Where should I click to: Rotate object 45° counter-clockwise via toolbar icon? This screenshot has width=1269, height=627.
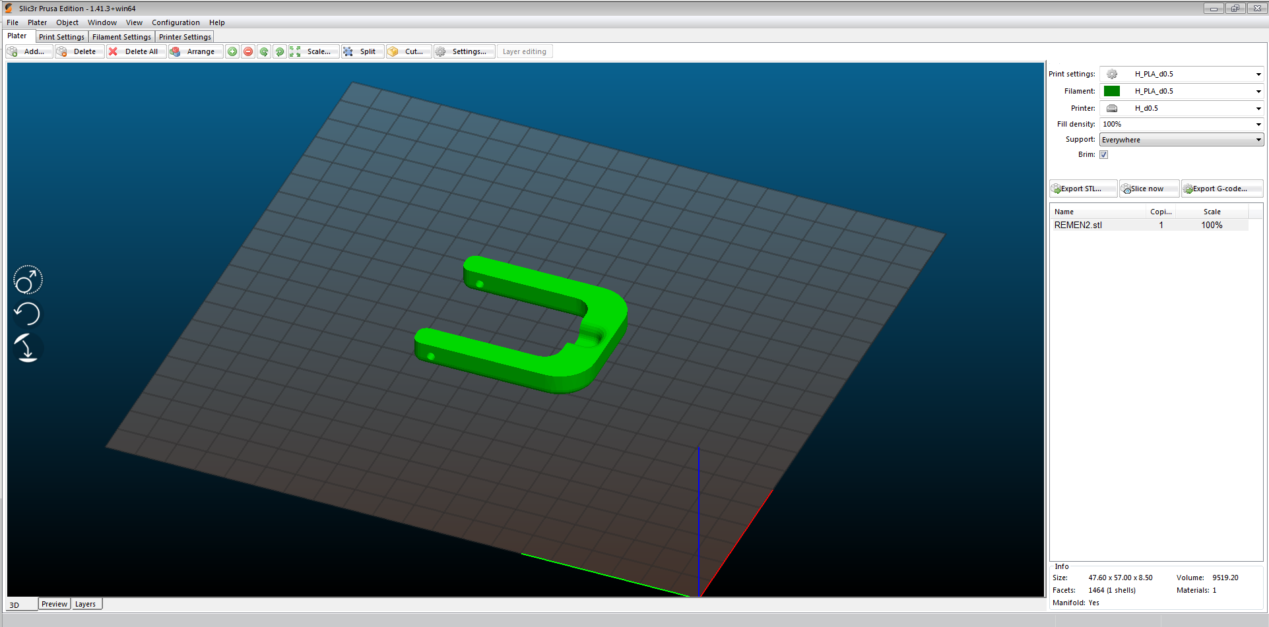pos(264,51)
